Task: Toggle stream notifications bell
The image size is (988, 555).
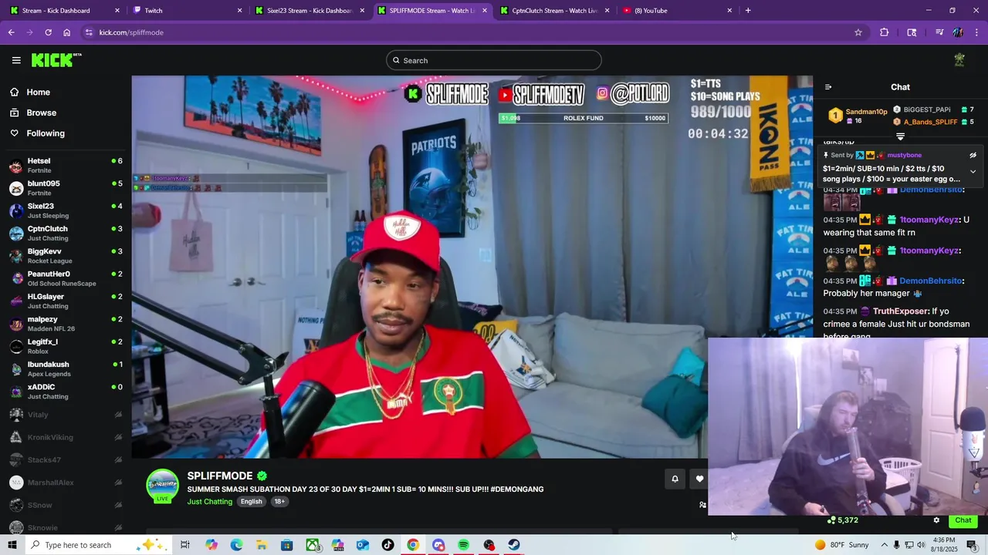Action: (675, 479)
